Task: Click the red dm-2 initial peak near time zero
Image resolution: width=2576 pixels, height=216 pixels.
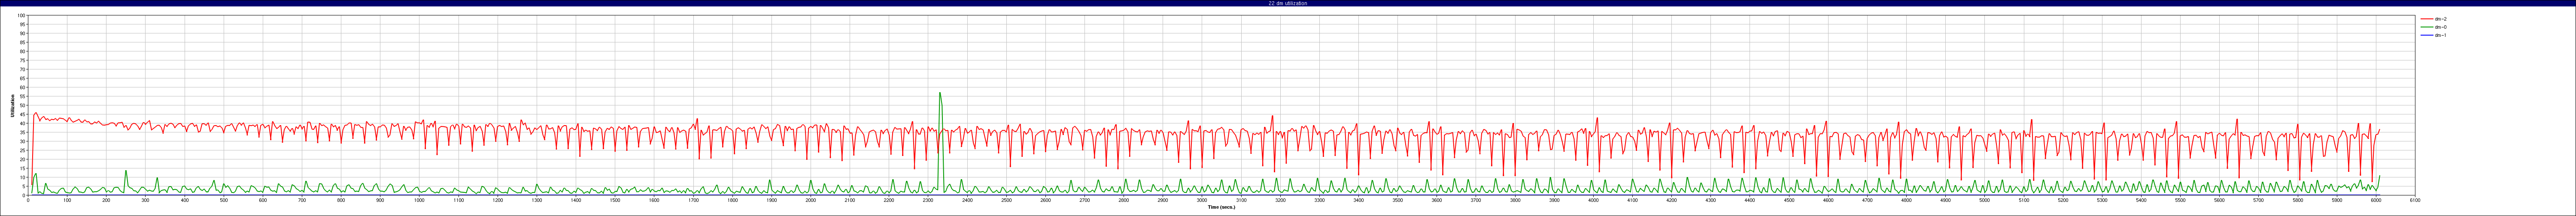Action: click(35, 113)
